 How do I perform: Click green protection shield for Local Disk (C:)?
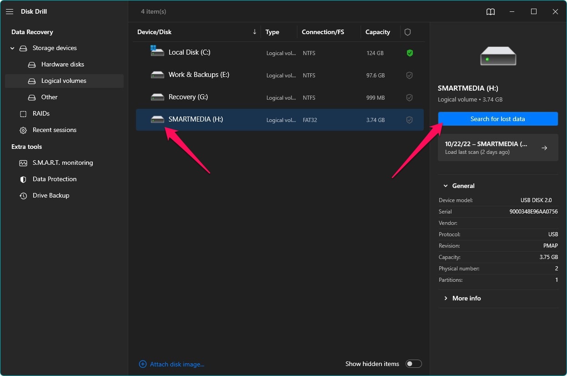410,53
